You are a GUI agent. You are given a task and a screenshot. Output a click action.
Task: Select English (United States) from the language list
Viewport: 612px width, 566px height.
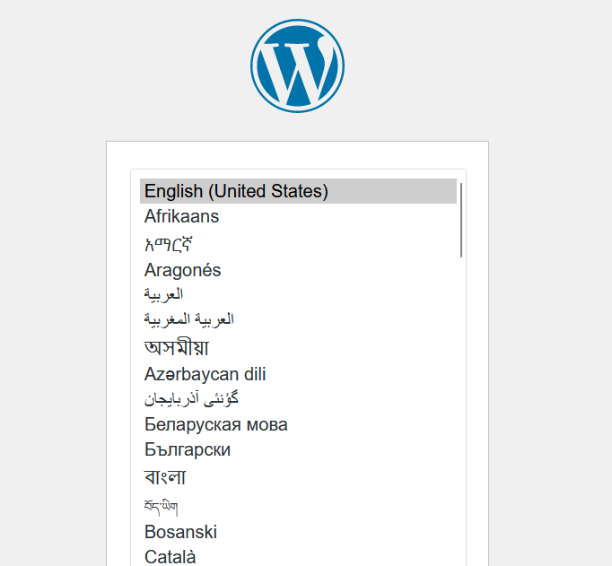click(x=236, y=191)
